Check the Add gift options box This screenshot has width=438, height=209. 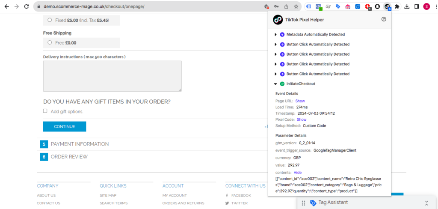coord(45,111)
